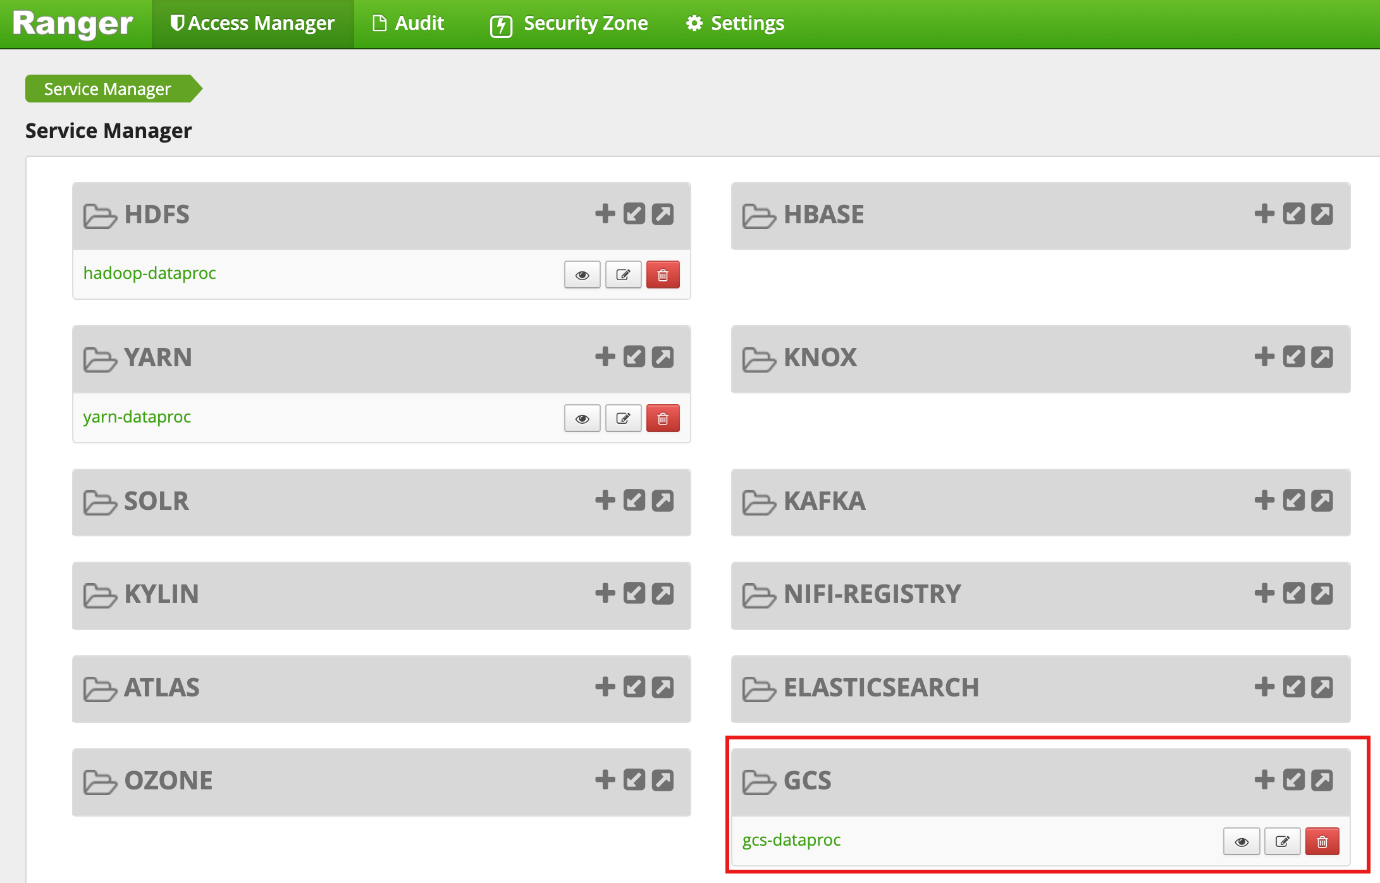Edit the yarn-dataproc service
The image size is (1380, 883).
tap(623, 419)
